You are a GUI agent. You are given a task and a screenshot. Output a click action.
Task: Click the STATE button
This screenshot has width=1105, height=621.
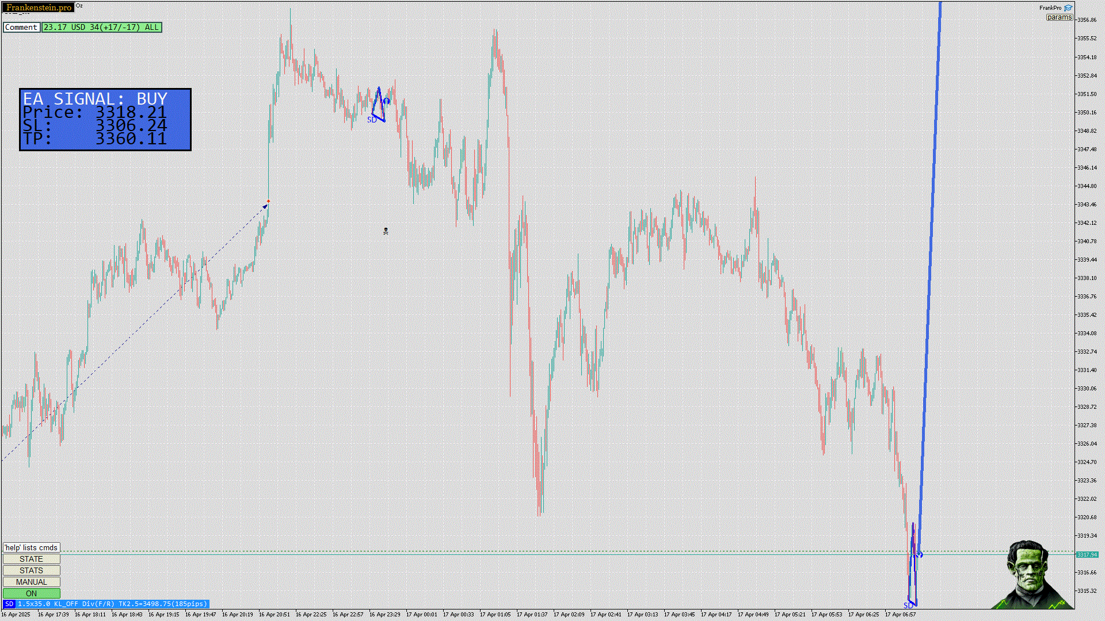point(31,559)
